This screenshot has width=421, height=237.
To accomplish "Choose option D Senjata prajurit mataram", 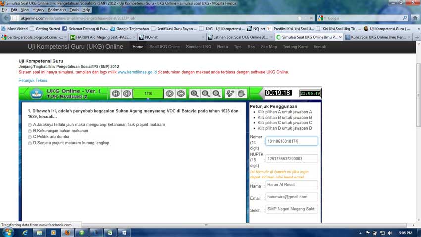I will point(30,143).
